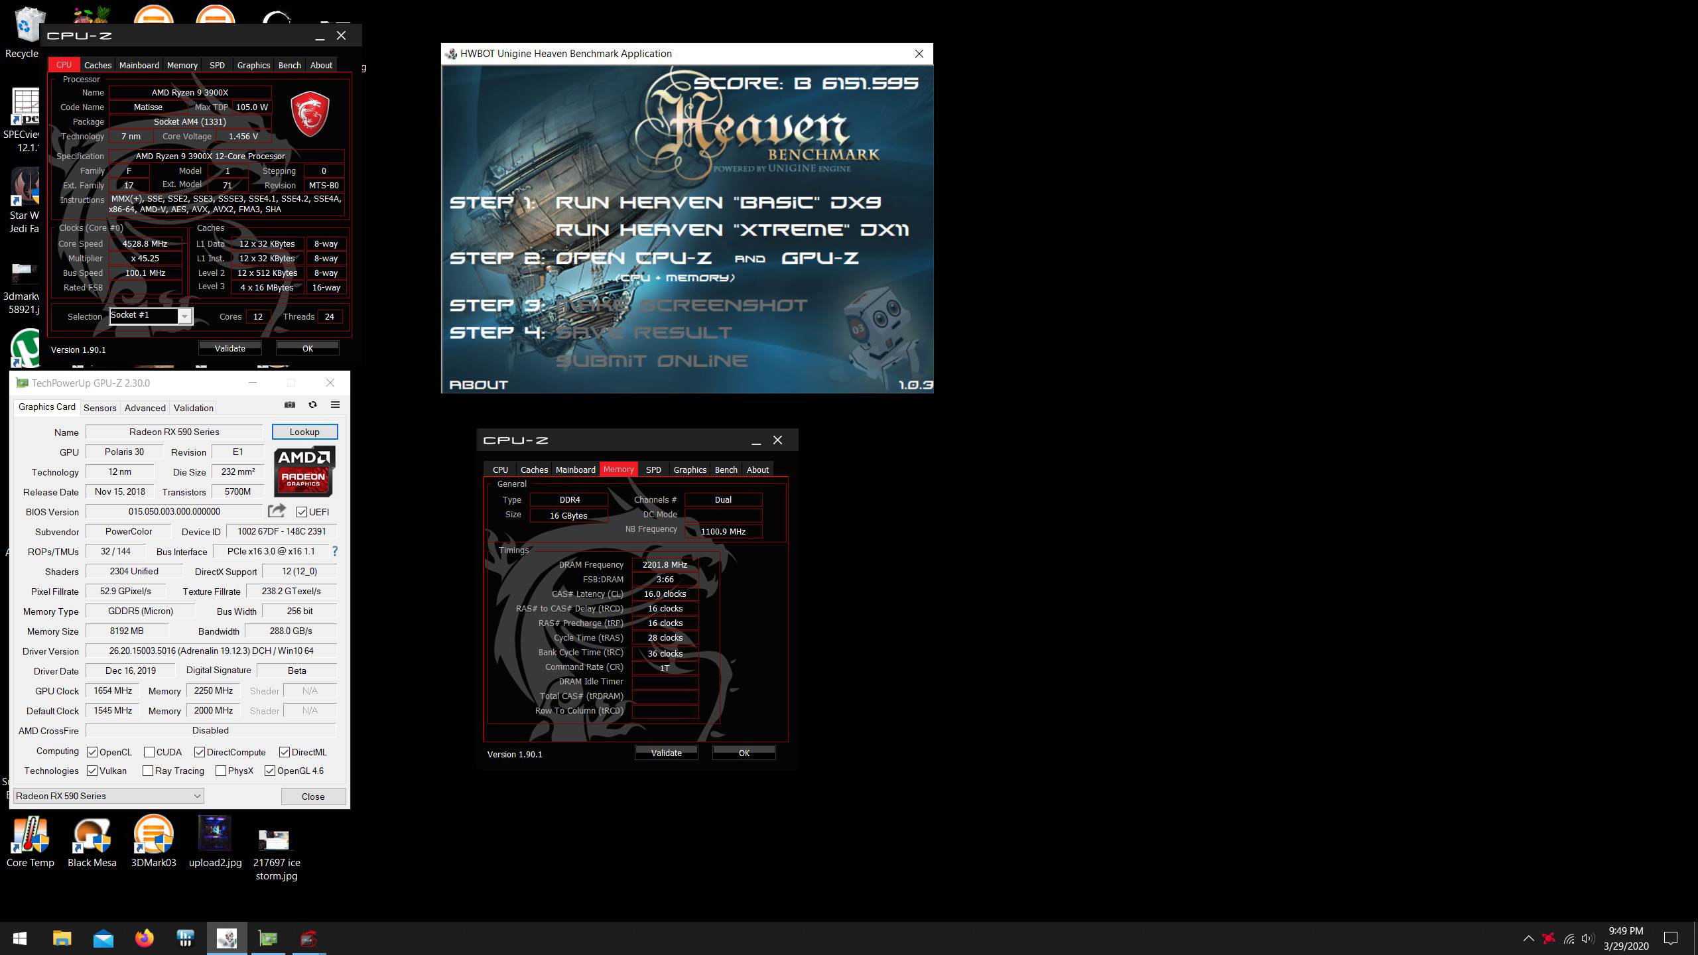
Task: Toggle the UEFI checkbox in GPU-Z
Action: click(x=302, y=512)
